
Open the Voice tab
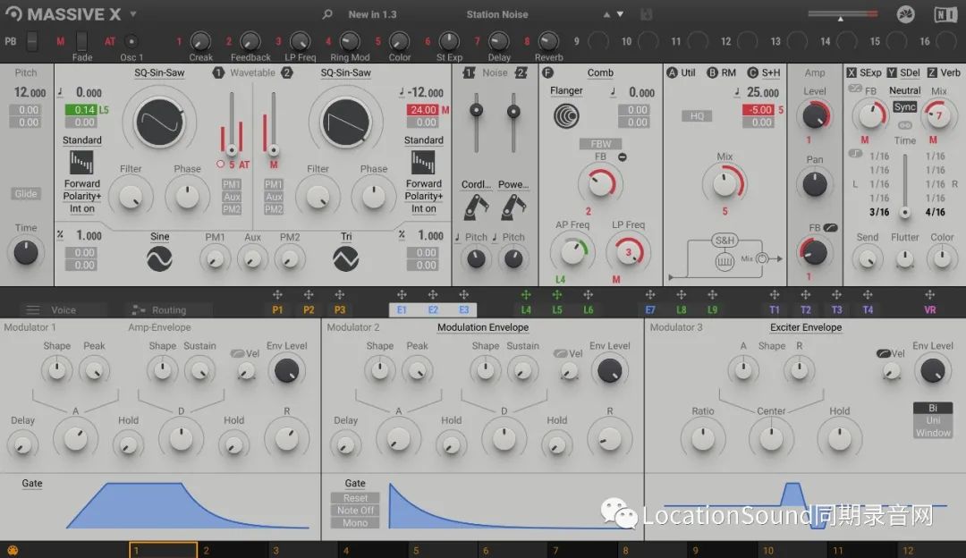(63, 310)
